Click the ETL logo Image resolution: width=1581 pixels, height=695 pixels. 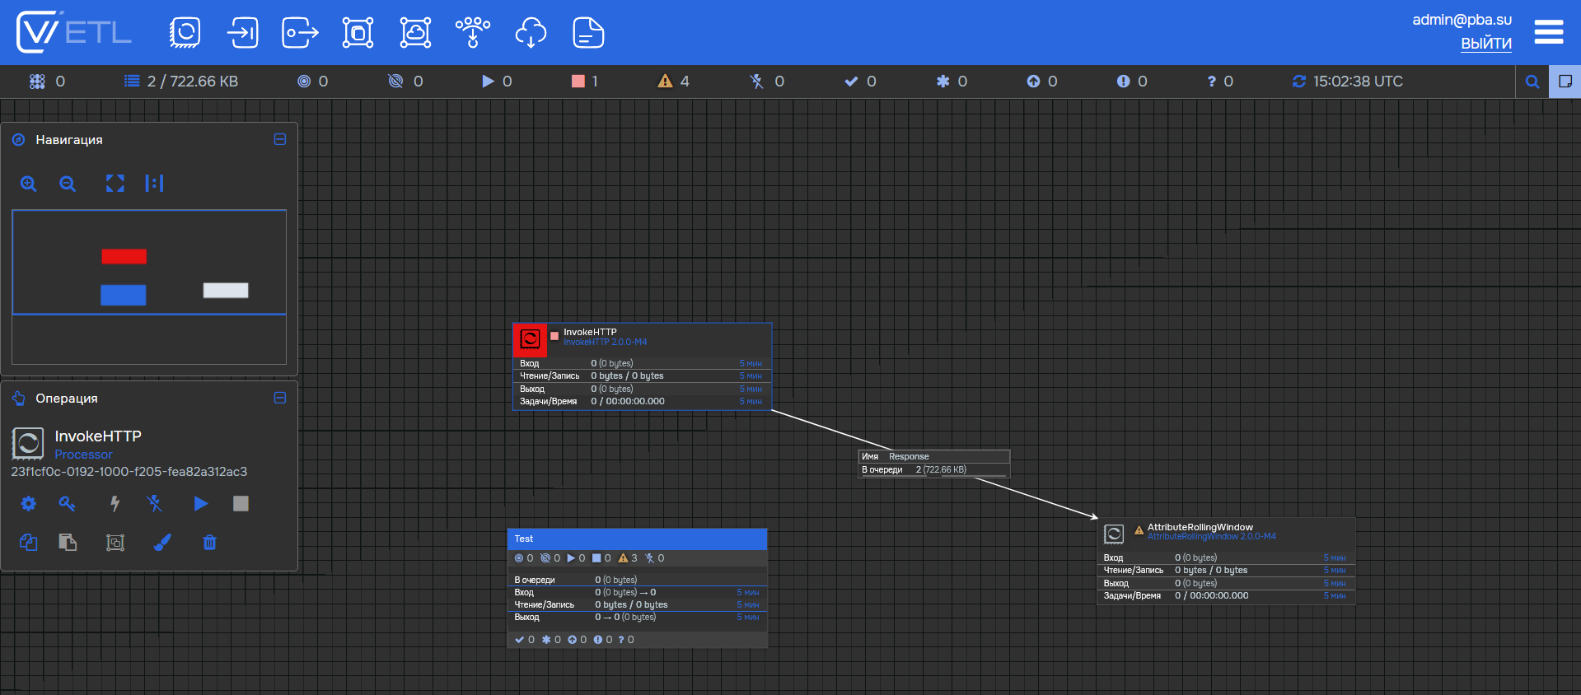(74, 32)
